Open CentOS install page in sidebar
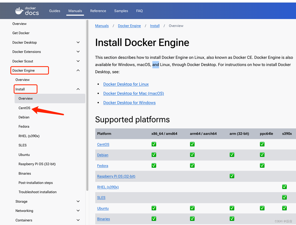 coord(24,108)
